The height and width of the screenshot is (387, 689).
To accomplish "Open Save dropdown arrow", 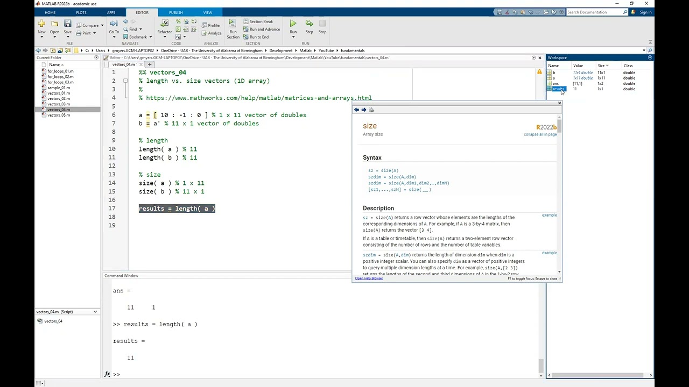I will click(67, 37).
